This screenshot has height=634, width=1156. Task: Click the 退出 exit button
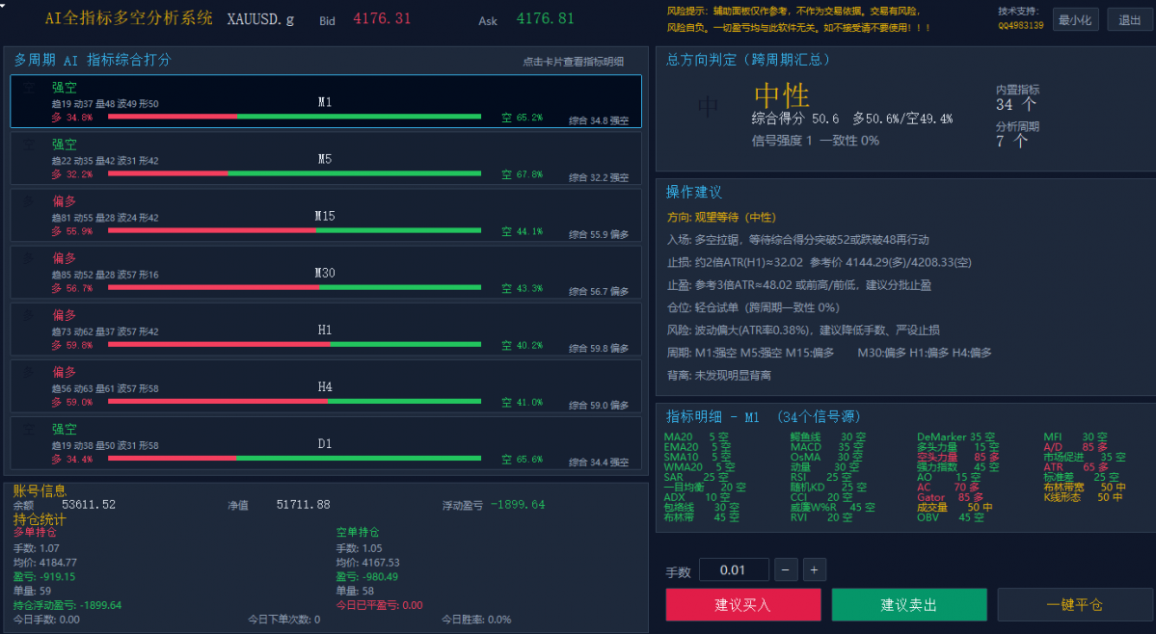click(1129, 20)
